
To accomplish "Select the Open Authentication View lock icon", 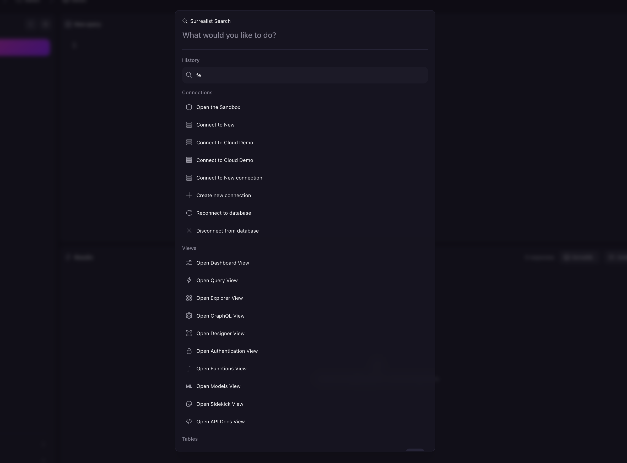I will (189, 351).
